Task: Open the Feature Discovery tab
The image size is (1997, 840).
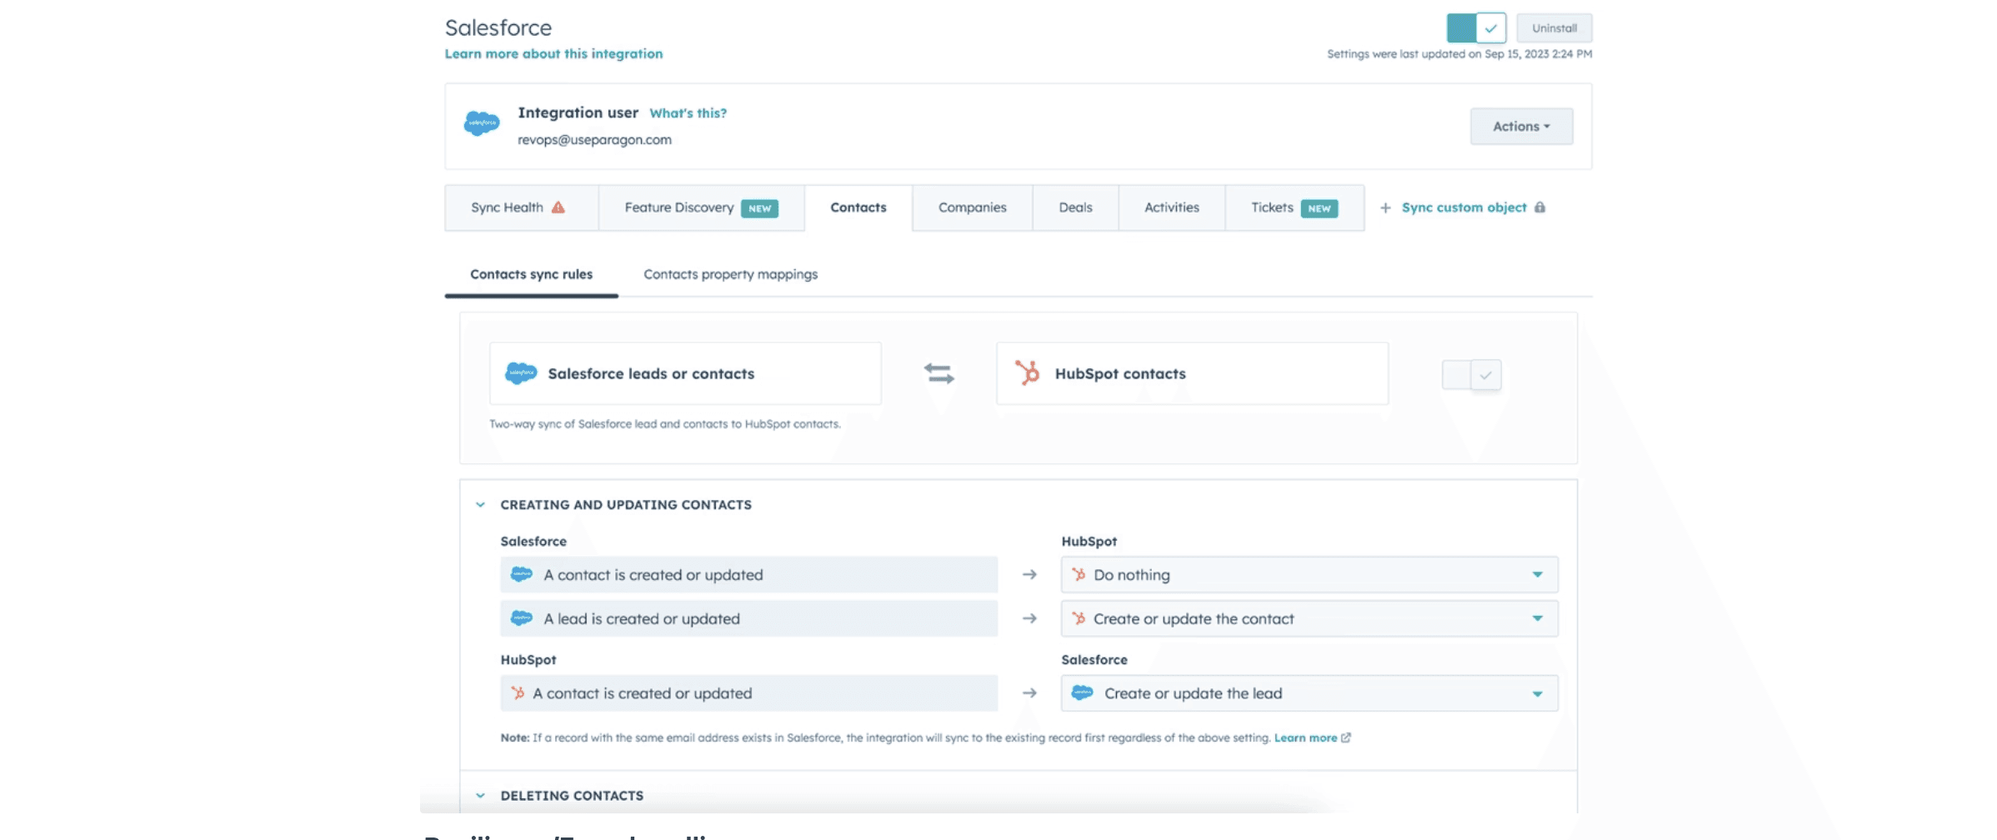Action: (x=701, y=207)
